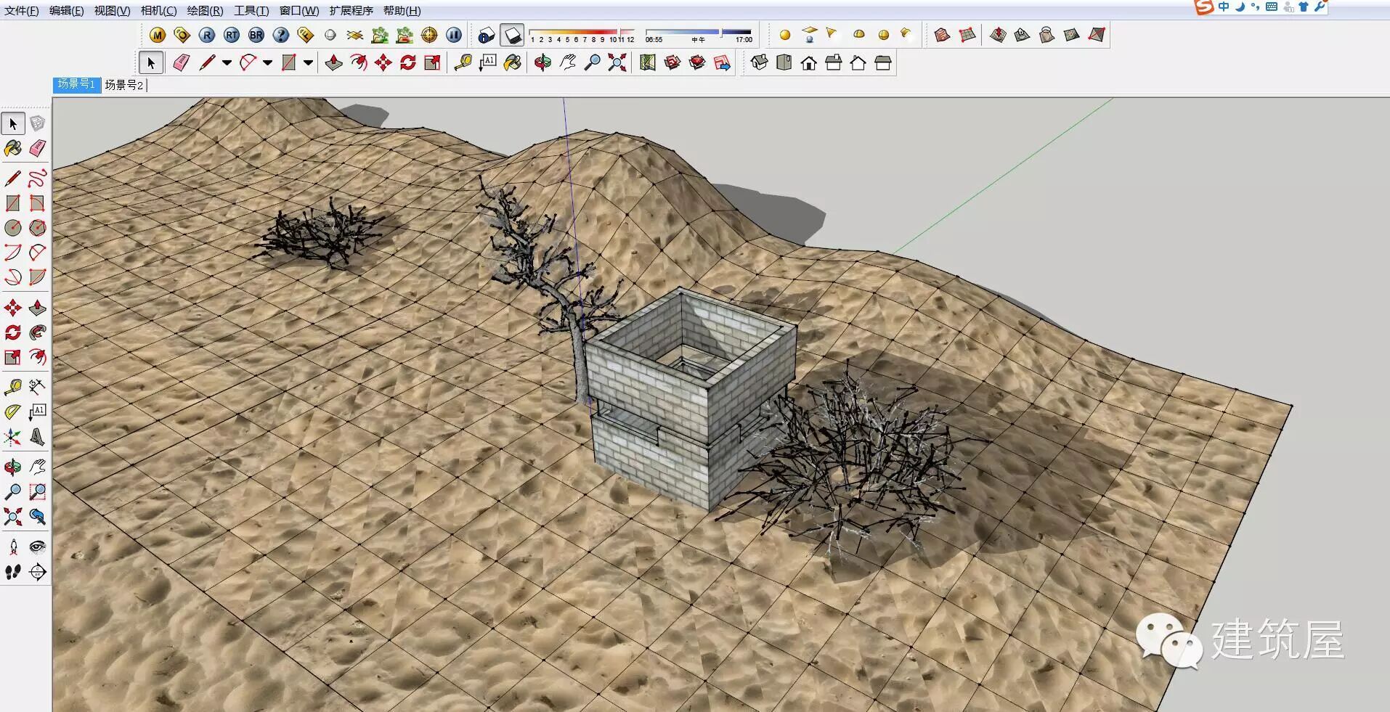Open the 编辑(E) menu
The image size is (1390, 712).
(67, 11)
